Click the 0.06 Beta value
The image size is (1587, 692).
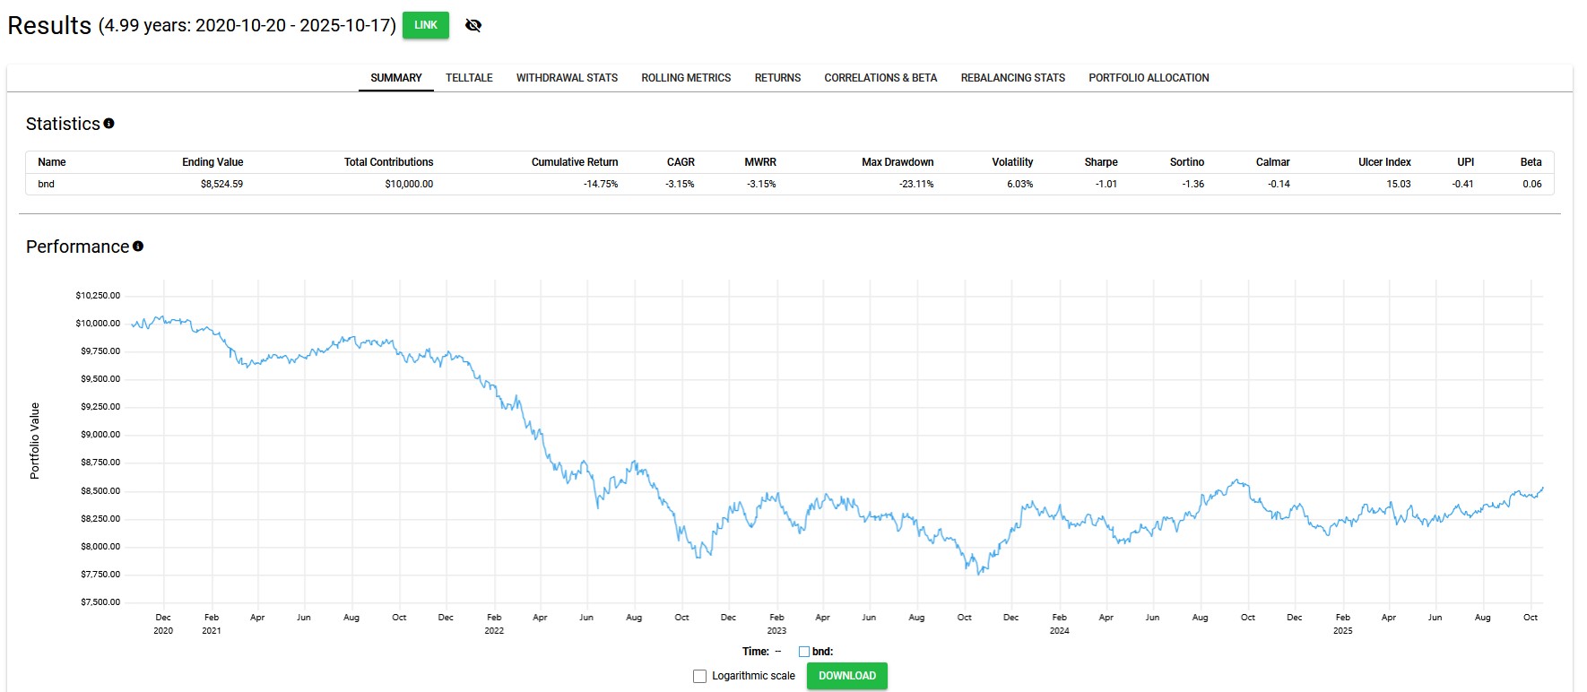1532,184
